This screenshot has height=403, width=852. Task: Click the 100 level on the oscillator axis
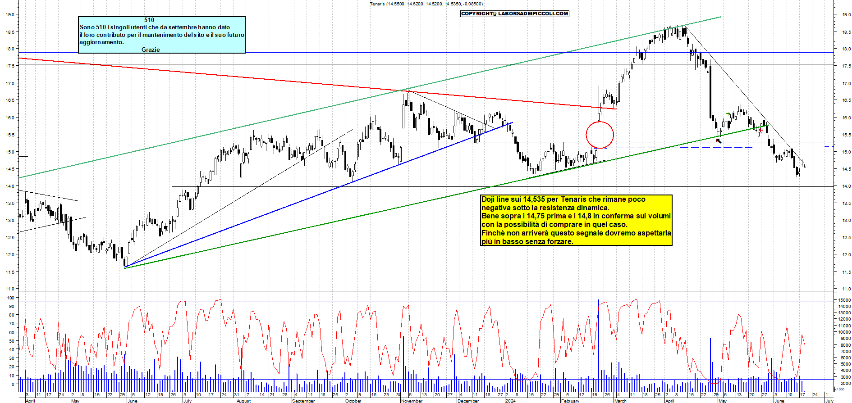(x=11, y=298)
